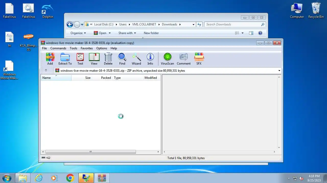
Task: Click the Add toolbar icon in WinRAR
Action: [x=50, y=59]
